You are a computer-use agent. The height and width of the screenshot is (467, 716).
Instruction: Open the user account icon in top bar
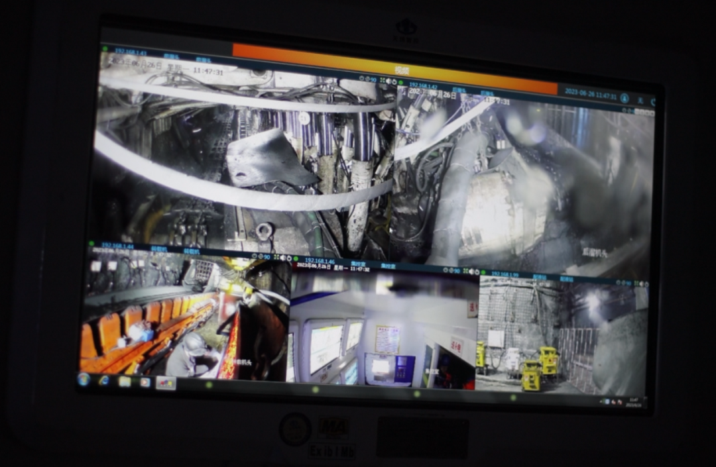coord(625,98)
